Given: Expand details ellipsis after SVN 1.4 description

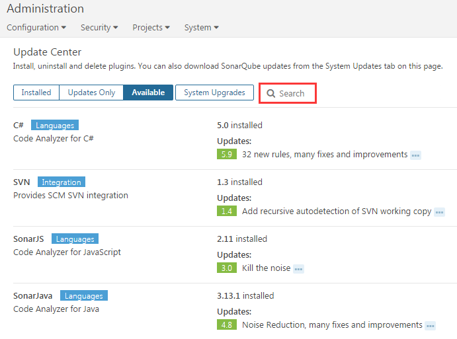Looking at the screenshot, I should coord(440,212).
